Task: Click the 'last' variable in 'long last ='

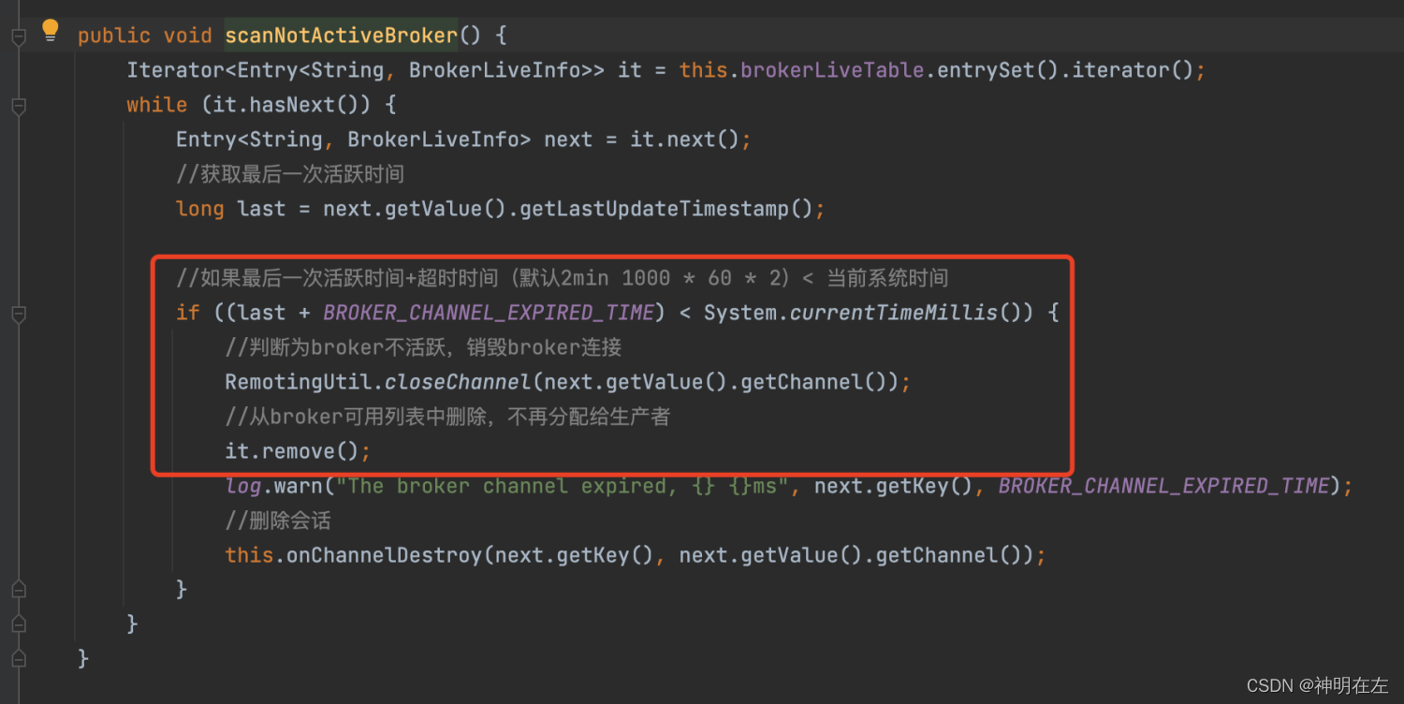Action: (x=261, y=209)
